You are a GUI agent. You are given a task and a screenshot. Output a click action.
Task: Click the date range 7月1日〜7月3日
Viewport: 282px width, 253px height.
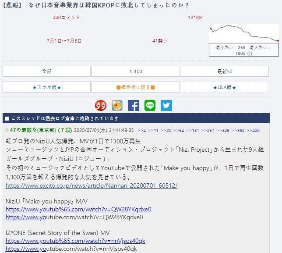64,41
